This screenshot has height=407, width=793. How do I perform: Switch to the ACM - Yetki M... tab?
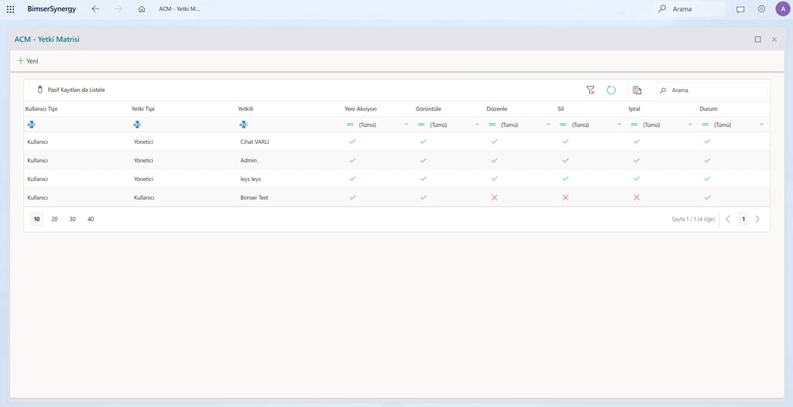pyautogui.click(x=180, y=9)
